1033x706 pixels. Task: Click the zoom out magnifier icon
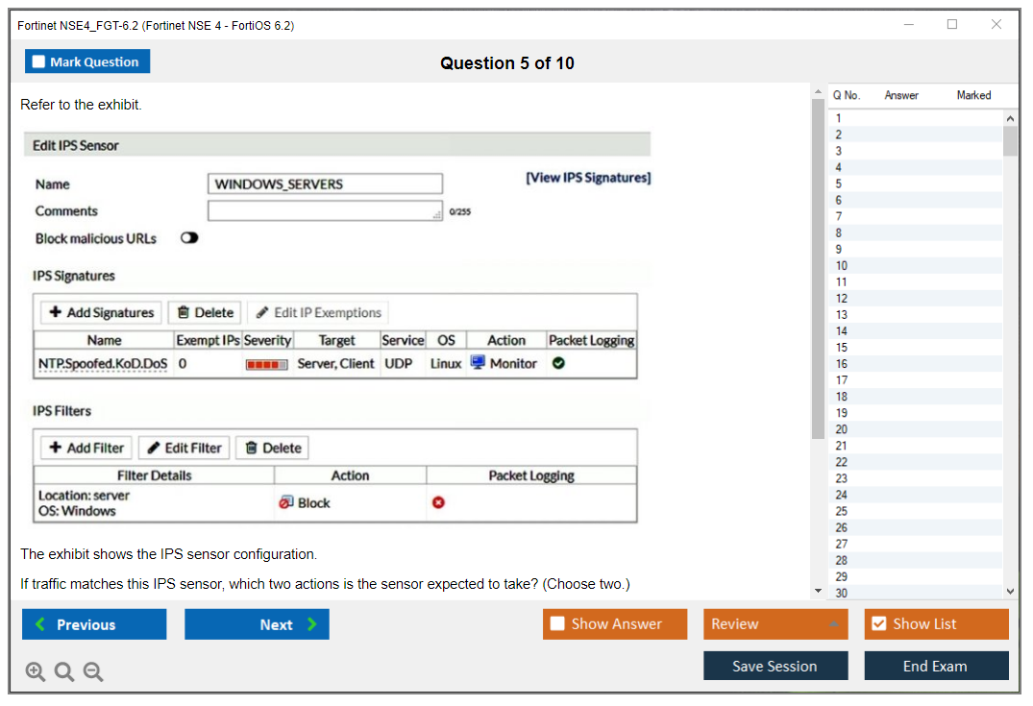pyautogui.click(x=93, y=672)
